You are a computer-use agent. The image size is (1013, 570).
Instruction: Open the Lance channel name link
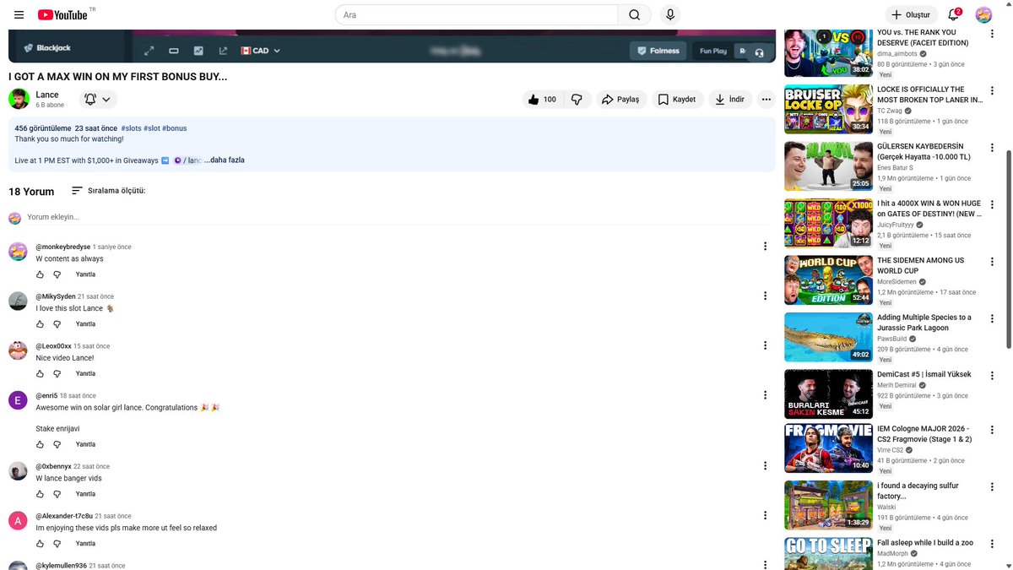[x=46, y=95]
